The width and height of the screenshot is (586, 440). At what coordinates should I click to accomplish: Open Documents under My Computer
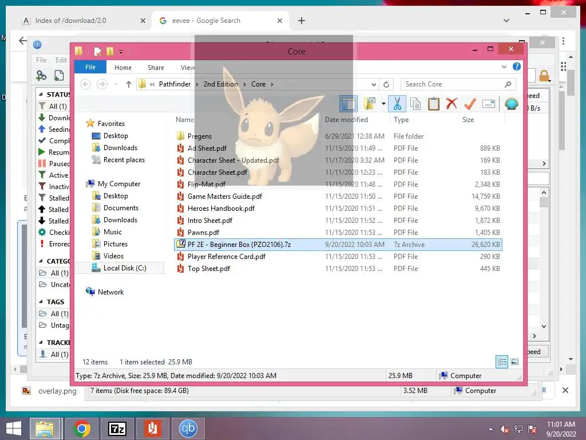(121, 207)
